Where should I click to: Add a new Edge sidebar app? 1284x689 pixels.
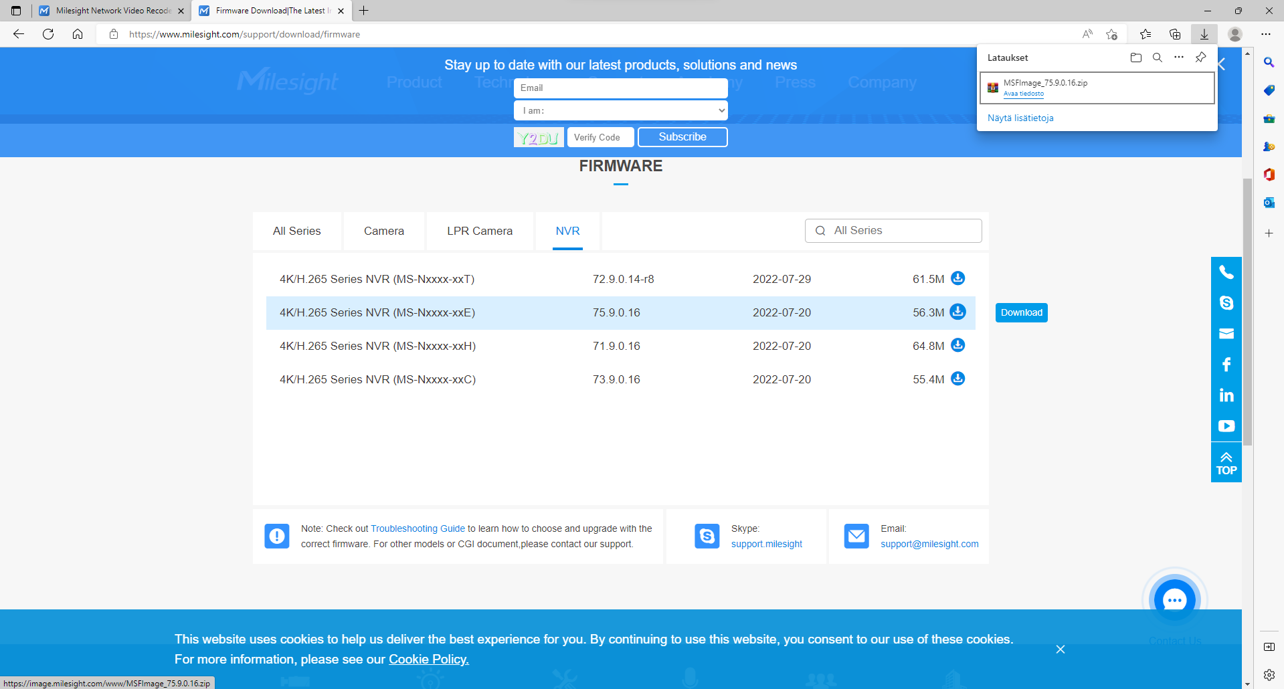tap(1269, 233)
